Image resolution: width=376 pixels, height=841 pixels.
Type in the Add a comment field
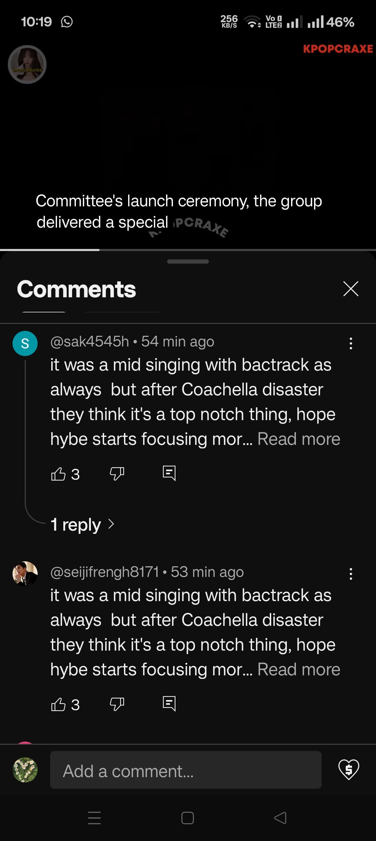186,770
